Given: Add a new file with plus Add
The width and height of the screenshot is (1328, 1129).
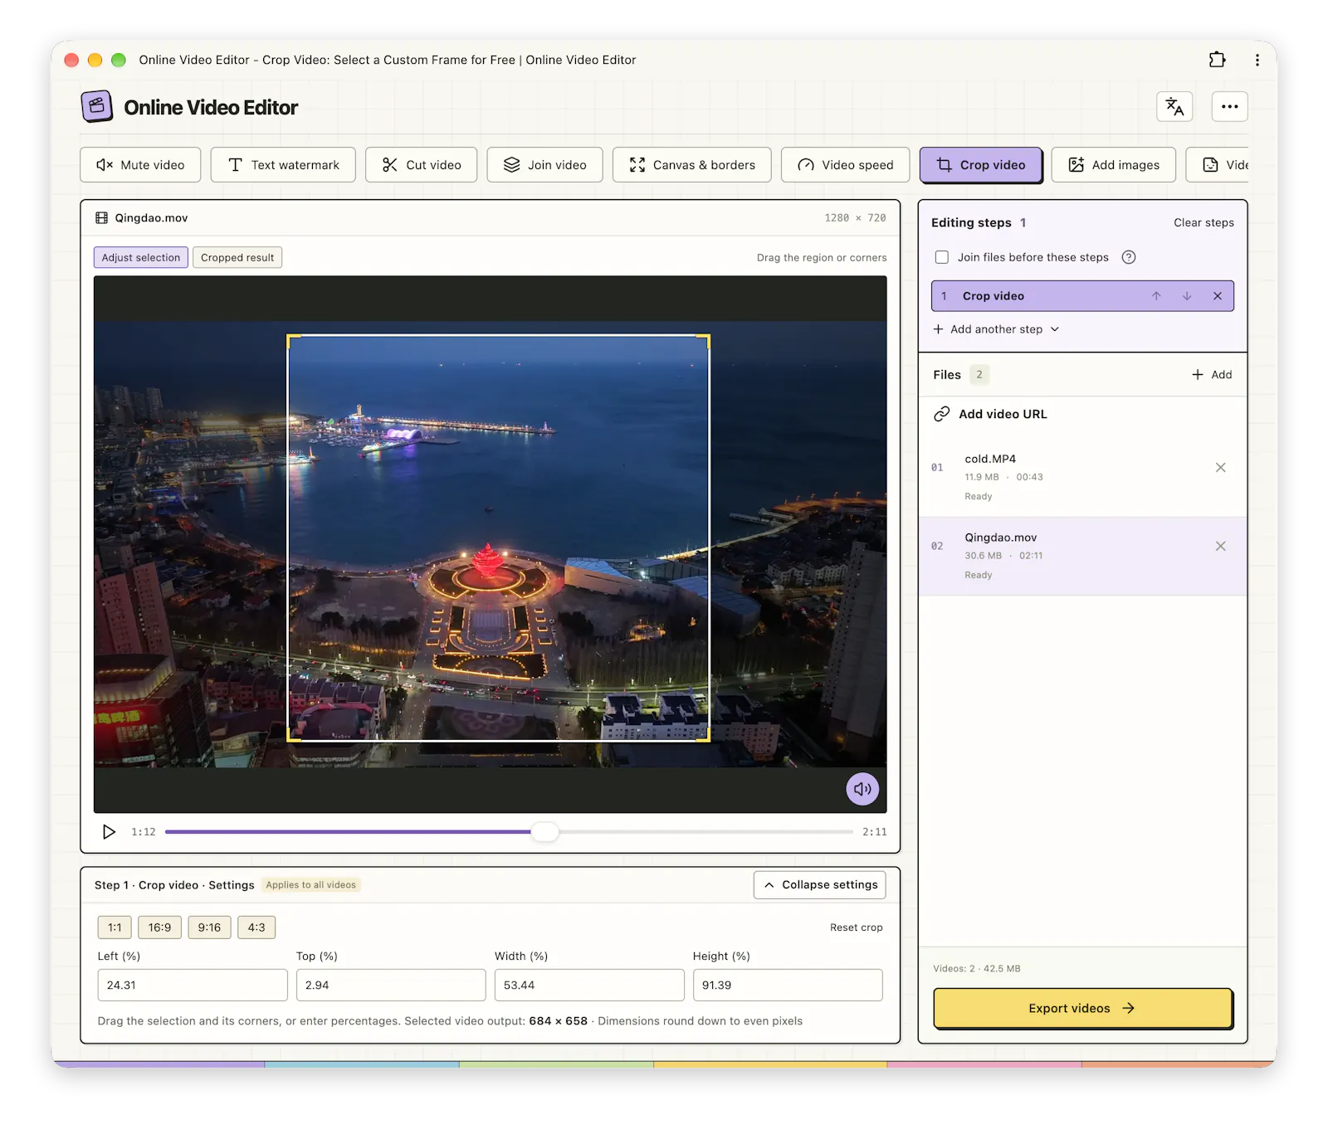Looking at the screenshot, I should pyautogui.click(x=1212, y=375).
